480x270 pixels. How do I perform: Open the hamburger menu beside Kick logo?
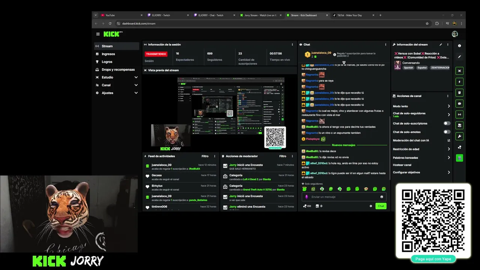pos(98,34)
